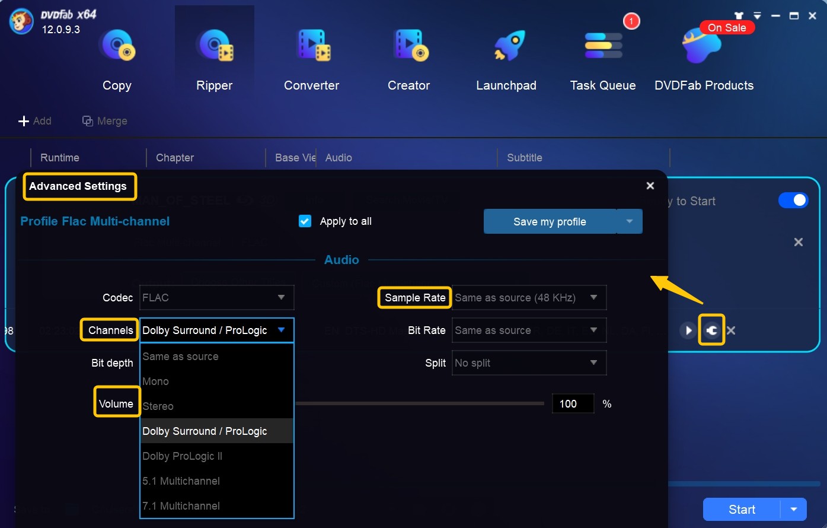
Task: Click the volume percent input field
Action: click(x=573, y=404)
